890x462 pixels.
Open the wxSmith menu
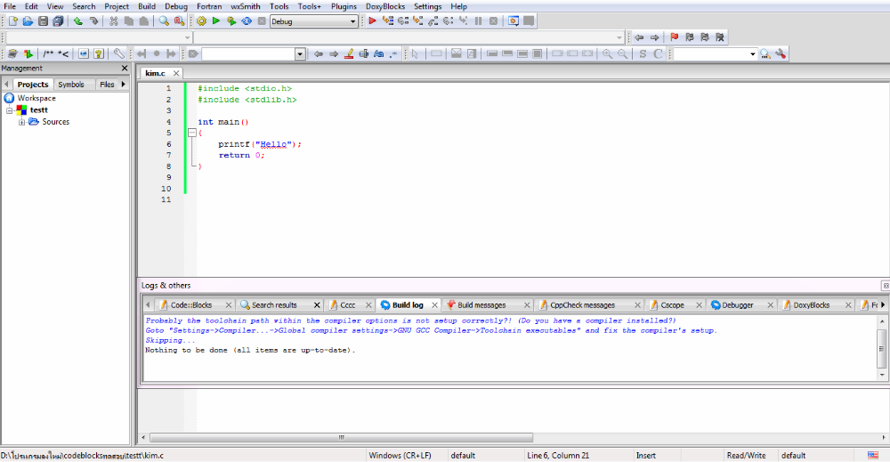pyautogui.click(x=246, y=6)
